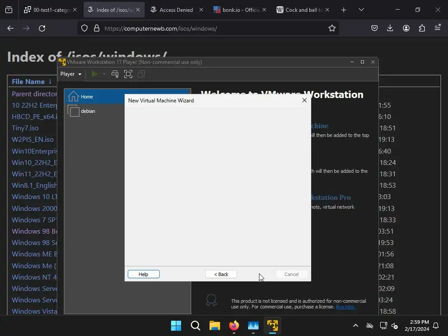
Task: Open the extensions puzzle icon
Action: tap(422, 28)
